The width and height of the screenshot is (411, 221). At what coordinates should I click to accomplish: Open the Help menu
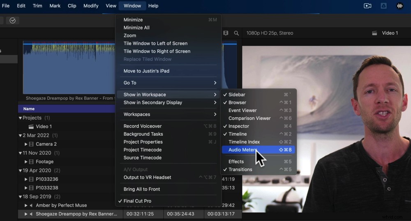153,6
